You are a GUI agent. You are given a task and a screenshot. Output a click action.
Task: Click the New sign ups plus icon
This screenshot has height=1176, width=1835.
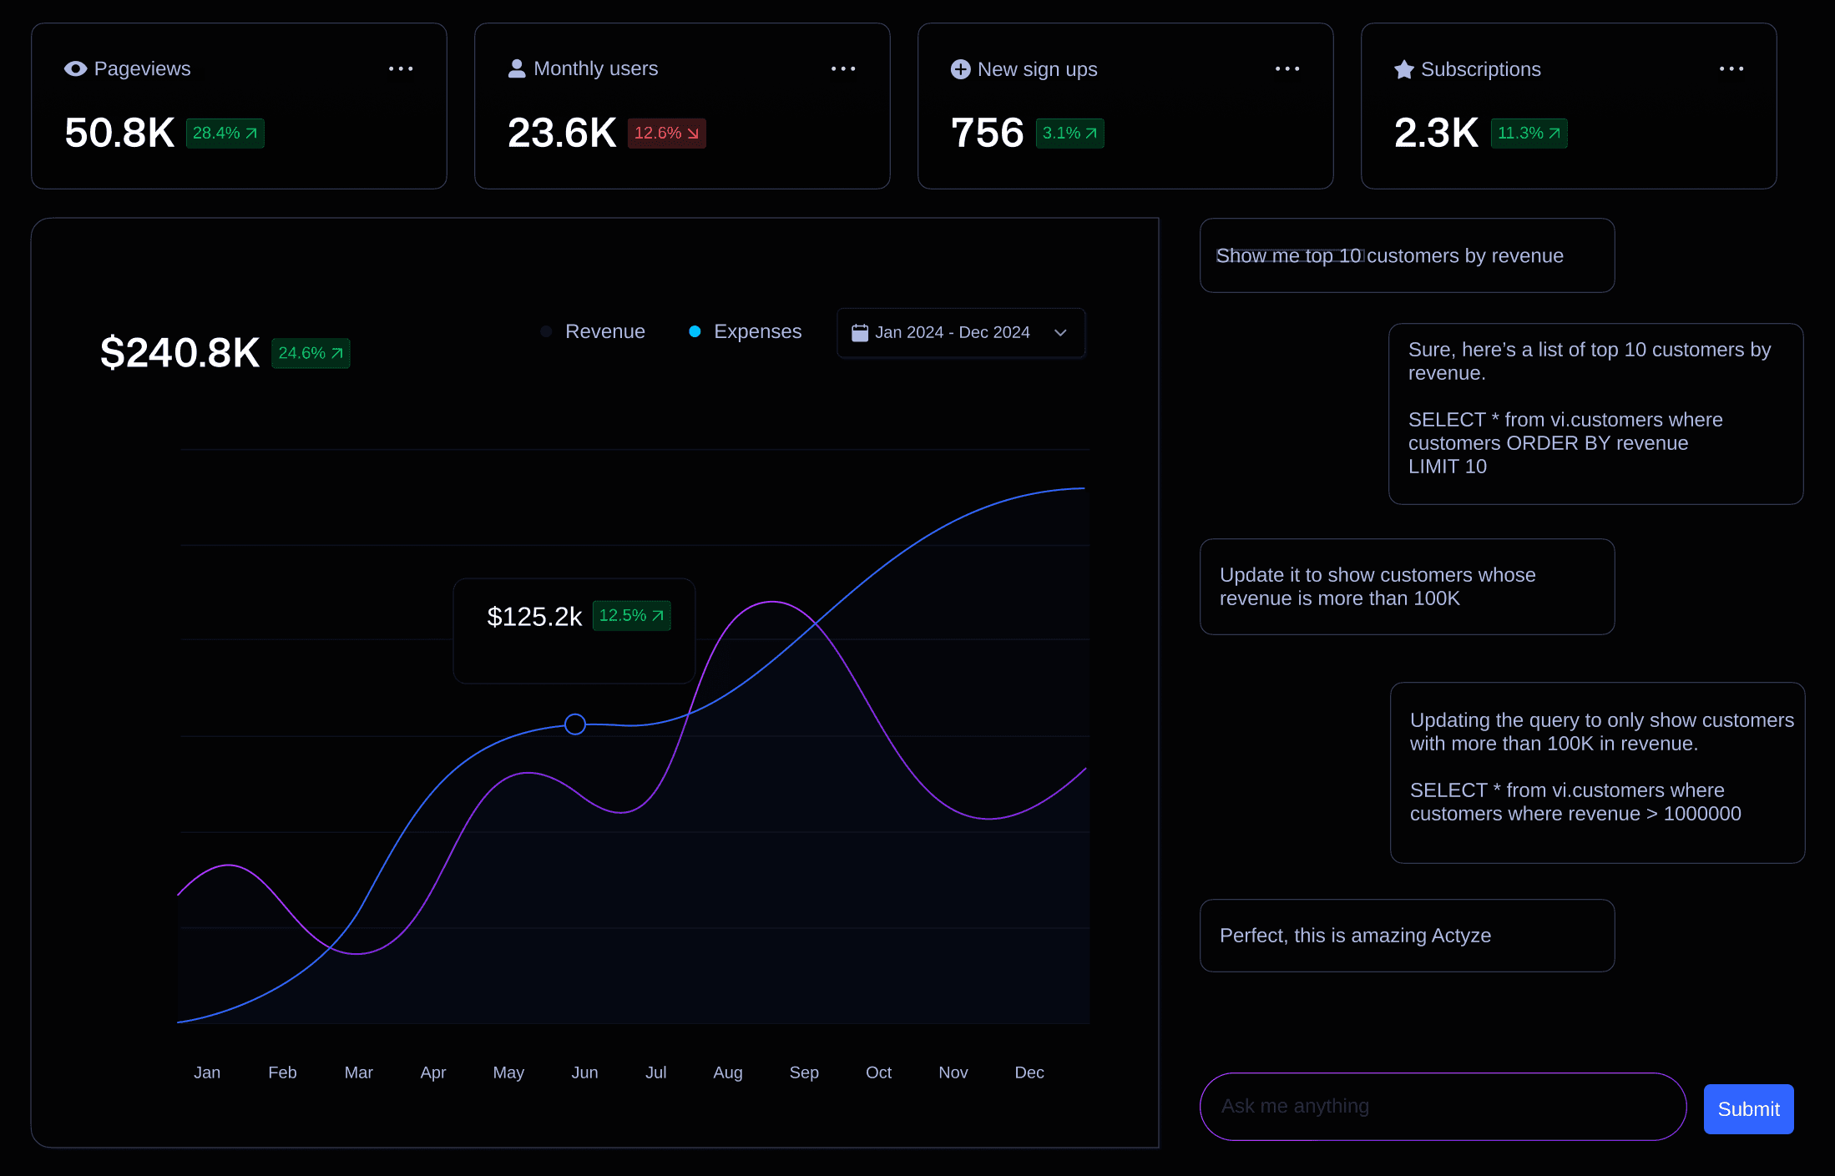pyautogui.click(x=961, y=69)
